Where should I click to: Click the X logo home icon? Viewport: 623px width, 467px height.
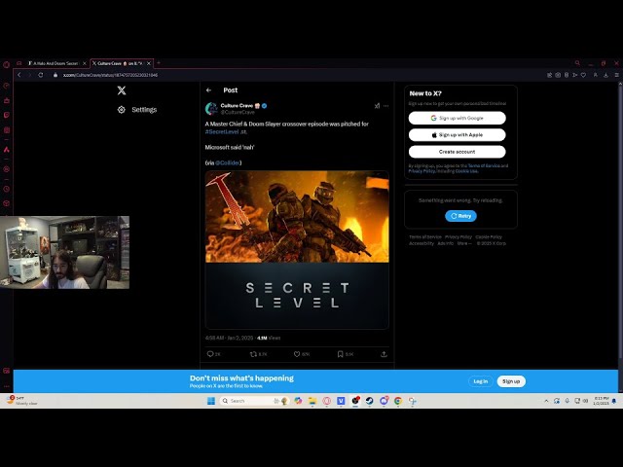[122, 90]
